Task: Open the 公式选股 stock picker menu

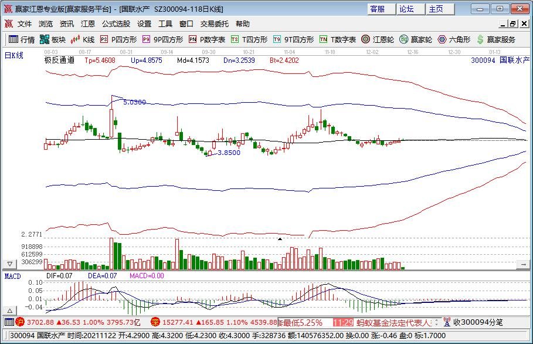Action: (114, 24)
